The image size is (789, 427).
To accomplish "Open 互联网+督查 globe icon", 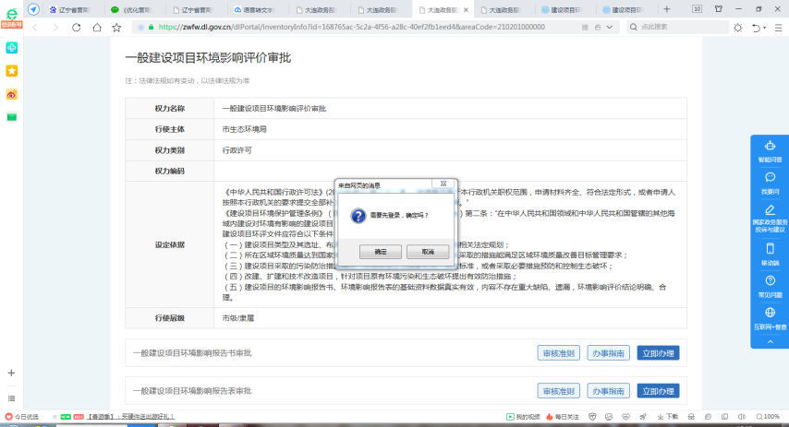I will tap(770, 313).
